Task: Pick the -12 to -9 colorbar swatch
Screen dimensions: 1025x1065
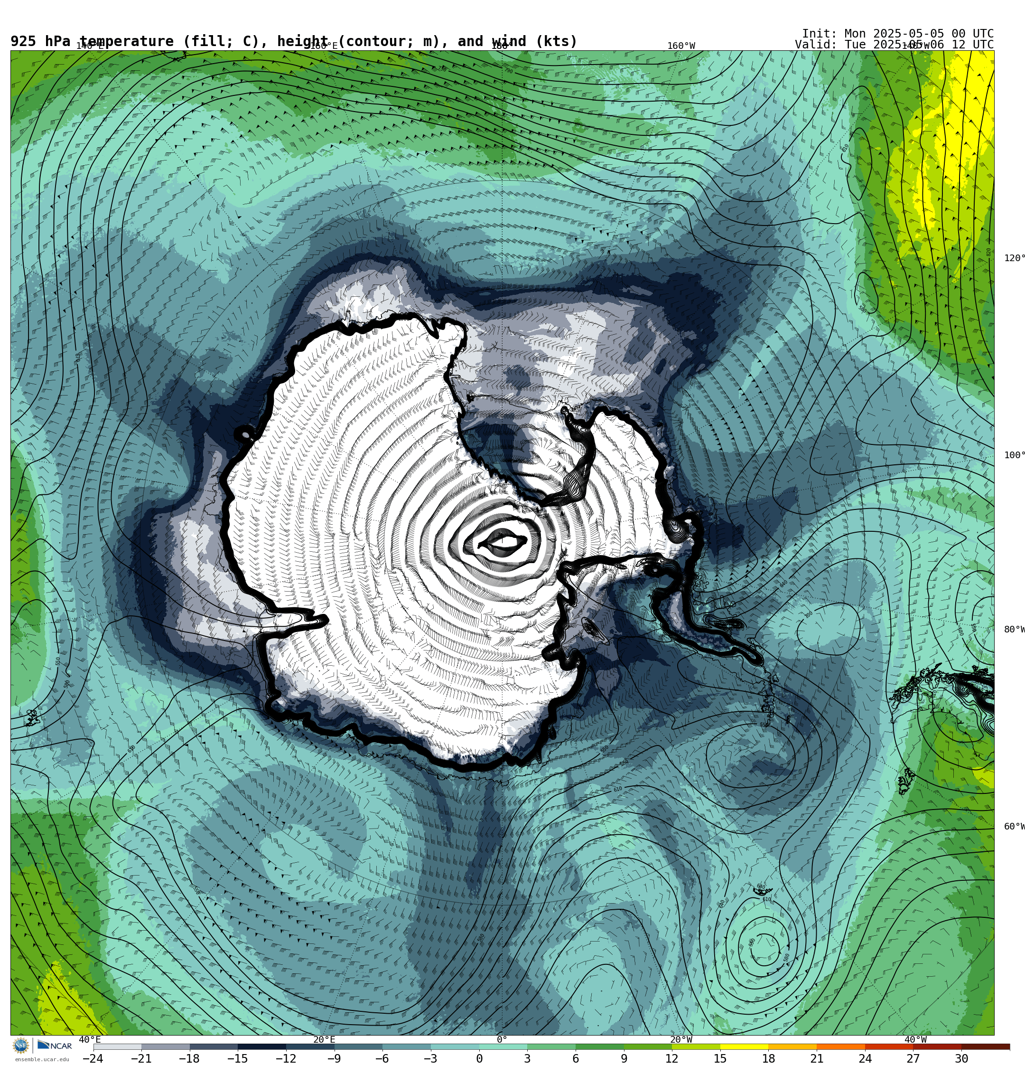Action: 310,1046
